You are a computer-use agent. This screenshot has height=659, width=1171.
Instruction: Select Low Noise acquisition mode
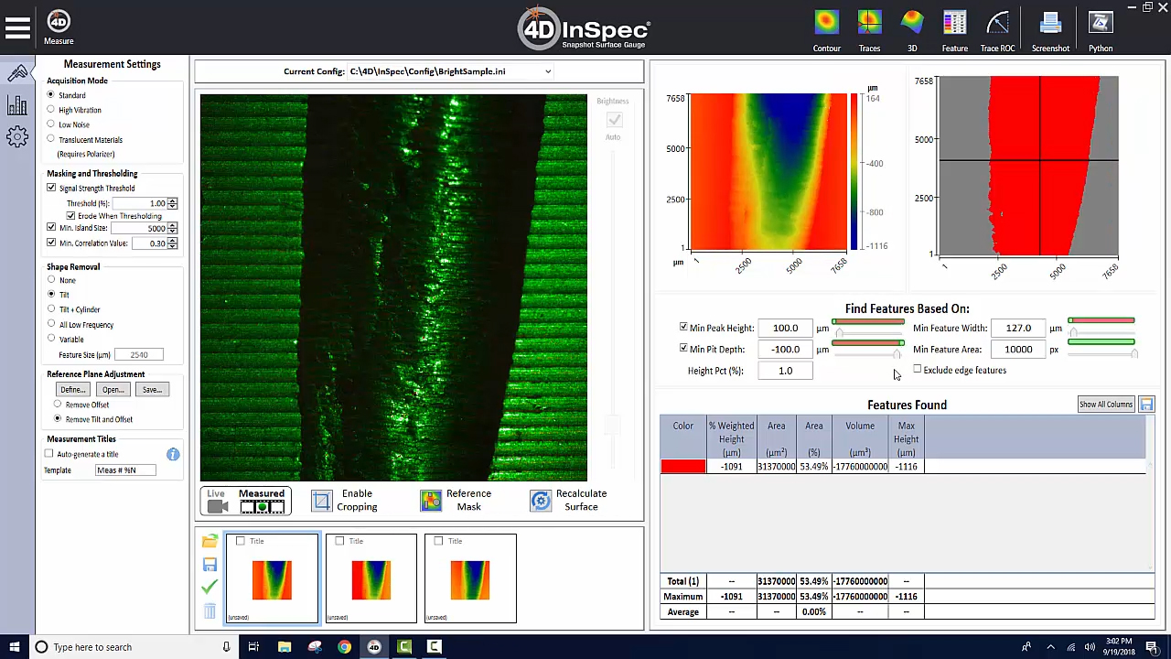coord(51,124)
